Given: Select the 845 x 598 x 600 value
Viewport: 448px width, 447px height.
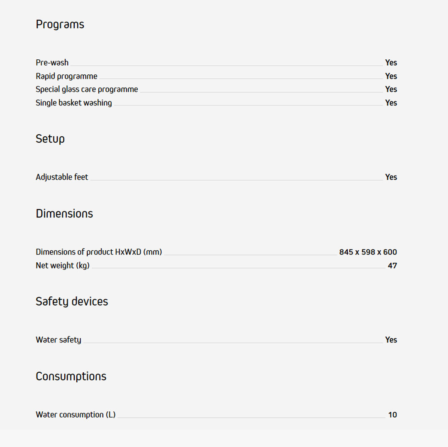Looking at the screenshot, I should 368,252.
